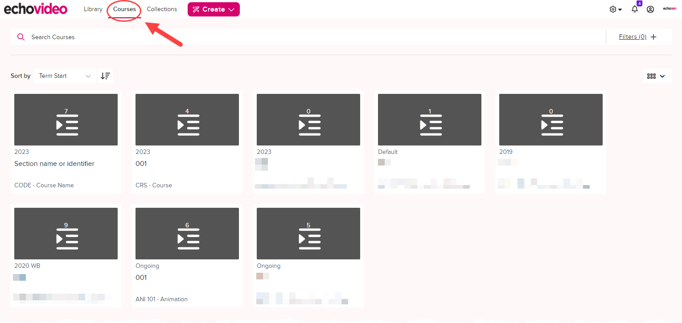
Task: Open the account profile icon menu
Action: point(650,9)
